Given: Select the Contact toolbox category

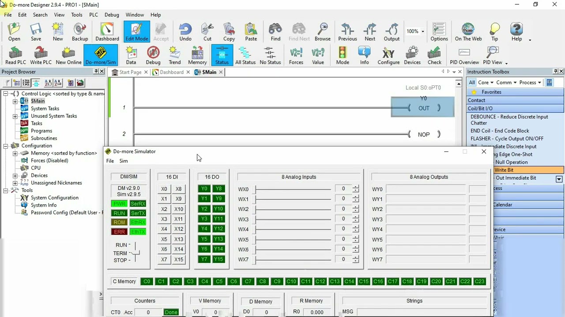Looking at the screenshot, I should pyautogui.click(x=515, y=100).
